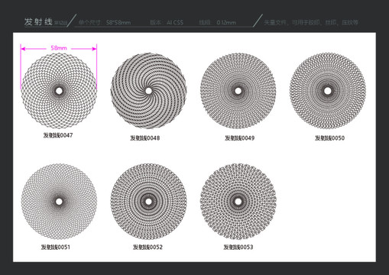This screenshot has width=389, height=275.
Task: Select the 发射线0050 guilloche pattern thumbnail
Action: coord(328,91)
